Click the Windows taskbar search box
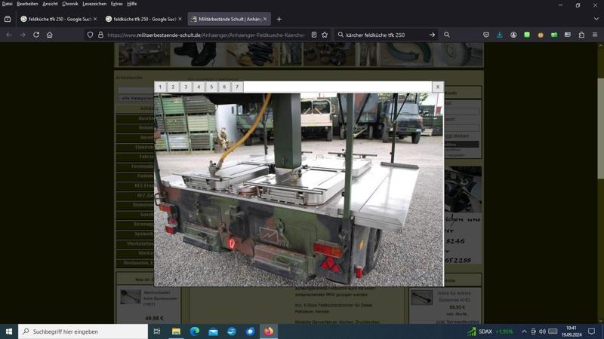The image size is (604, 339). [x=83, y=331]
